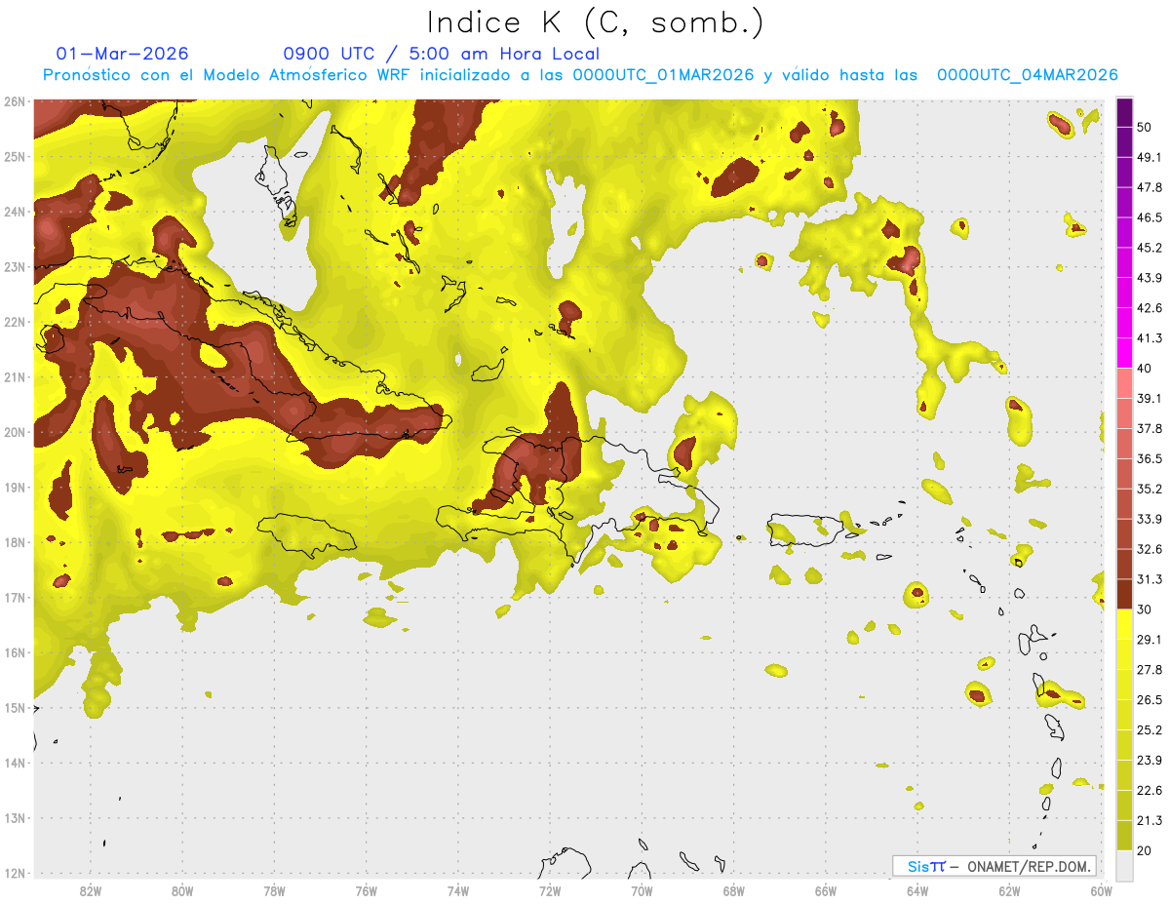Click the '26N' latitude label
The width and height of the screenshot is (1170, 904).
[x=14, y=101]
